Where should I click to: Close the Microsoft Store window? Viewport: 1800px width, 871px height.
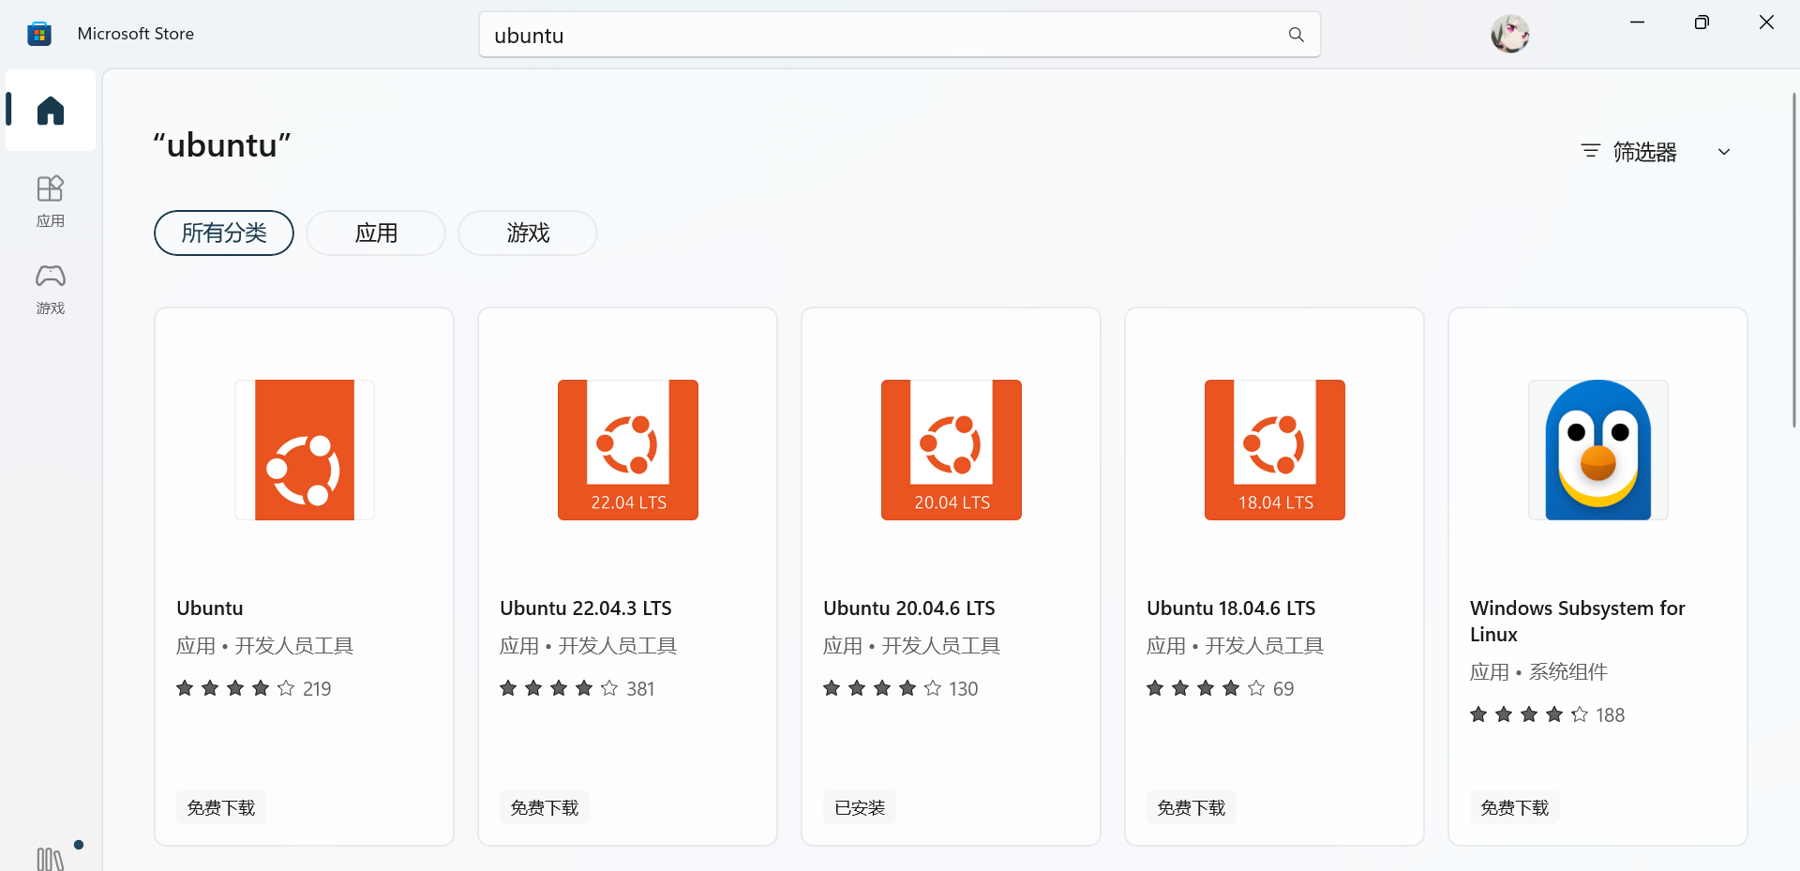coord(1766,23)
